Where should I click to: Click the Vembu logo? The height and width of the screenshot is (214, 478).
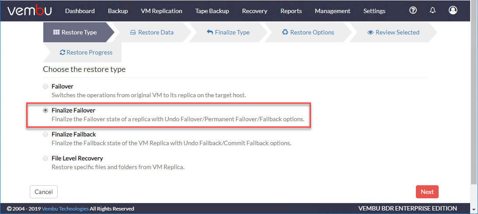point(30,10)
